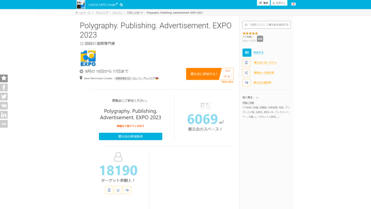Click the blue badge icon next to 参加する
This screenshot has height=209, width=371.
tap(247, 52)
